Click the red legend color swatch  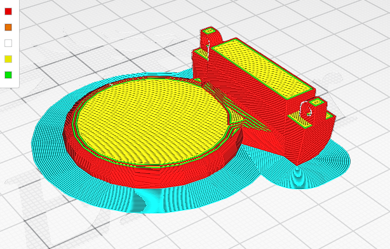point(8,11)
